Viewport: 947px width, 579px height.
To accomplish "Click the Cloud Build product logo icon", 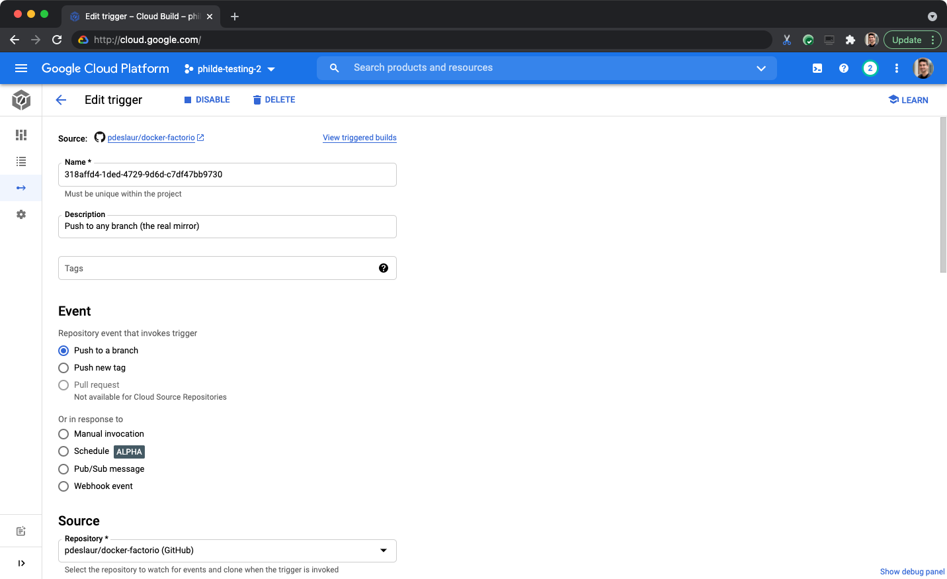I will pos(21,100).
